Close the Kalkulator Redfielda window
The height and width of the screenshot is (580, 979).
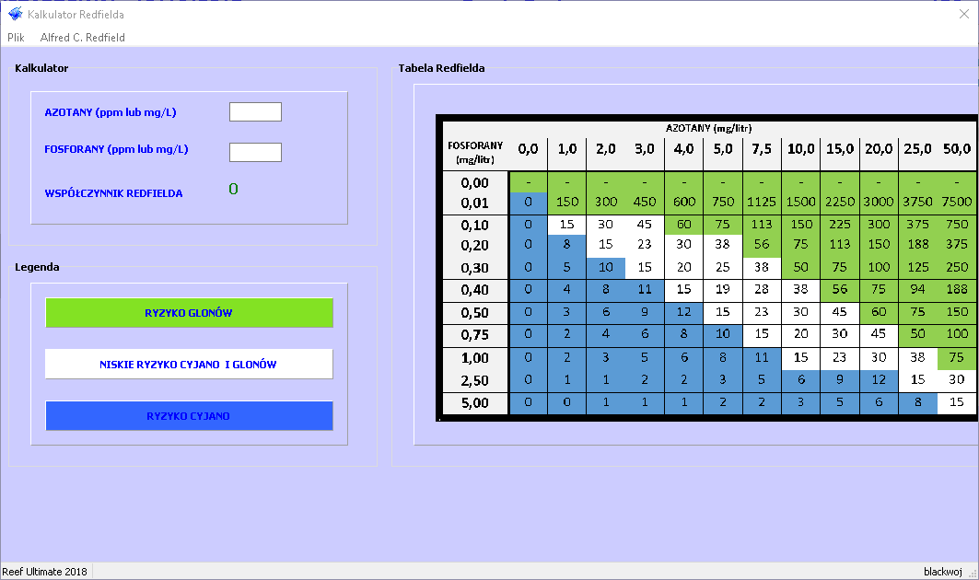[963, 14]
